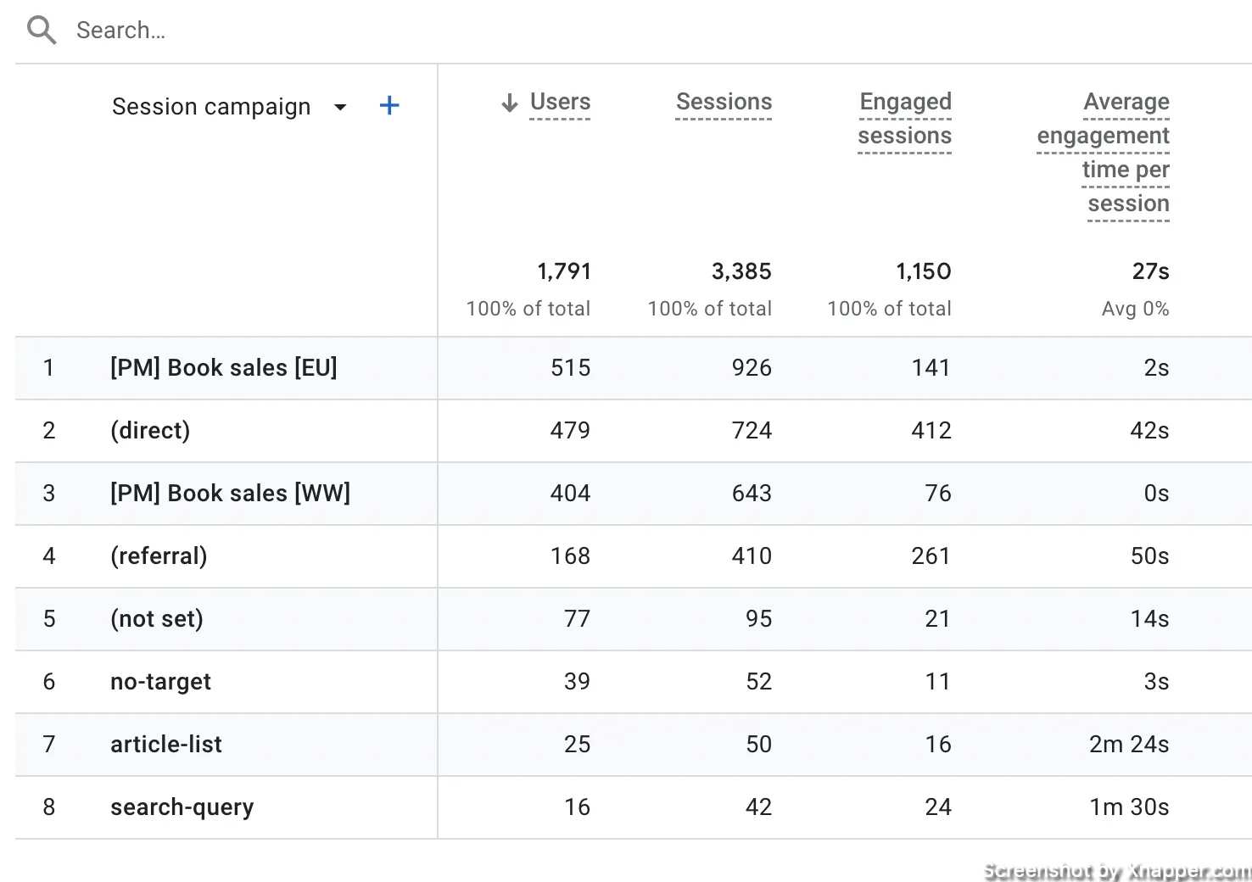
Task: Click engagement time 0s
Action: click(x=1157, y=494)
